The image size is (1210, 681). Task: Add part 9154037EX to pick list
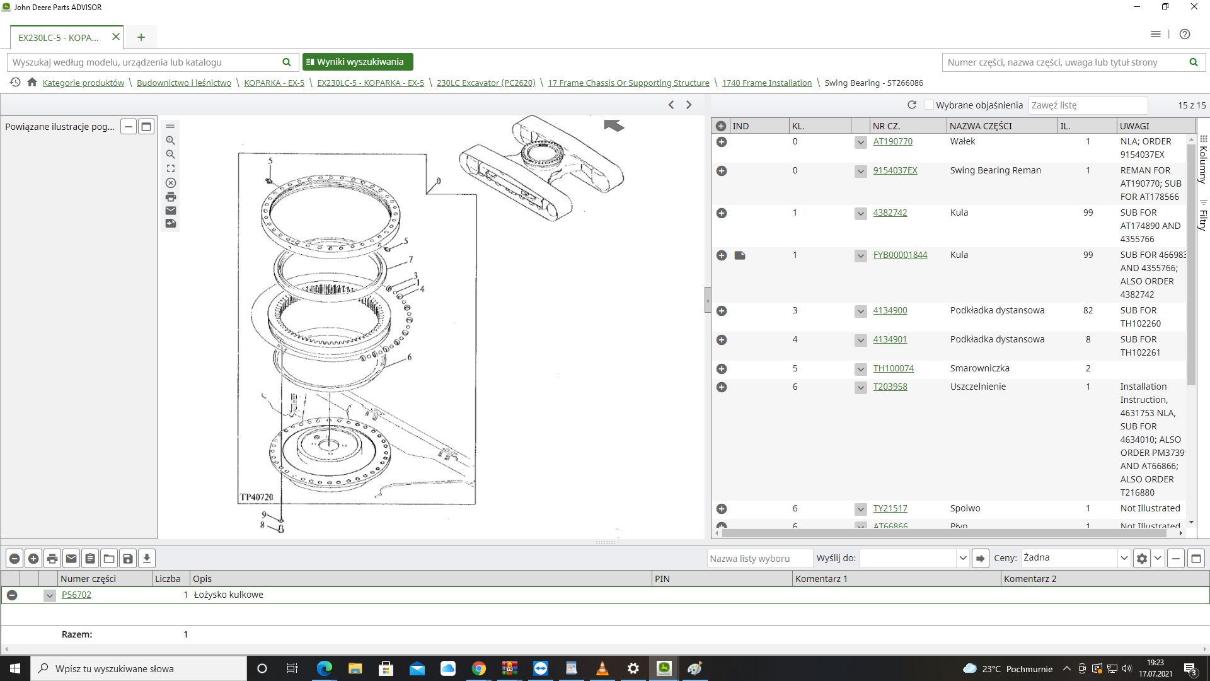[722, 171]
